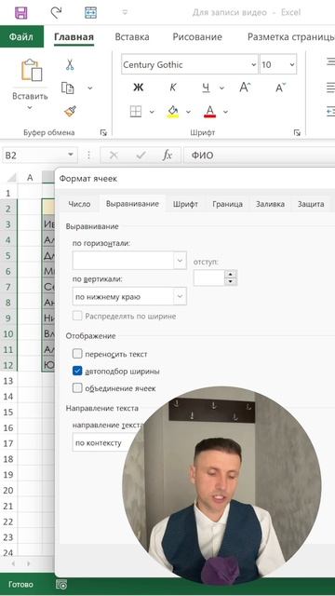335x596 pixels.
Task: Select row header 15
Action: click(8, 412)
